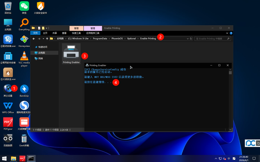The width and height of the screenshot is (260, 162).
Task: Click the Explorer back arrow
Action: pyautogui.click(x=34, y=39)
